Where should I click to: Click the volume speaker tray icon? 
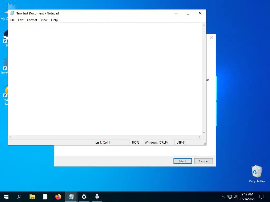pos(236,197)
